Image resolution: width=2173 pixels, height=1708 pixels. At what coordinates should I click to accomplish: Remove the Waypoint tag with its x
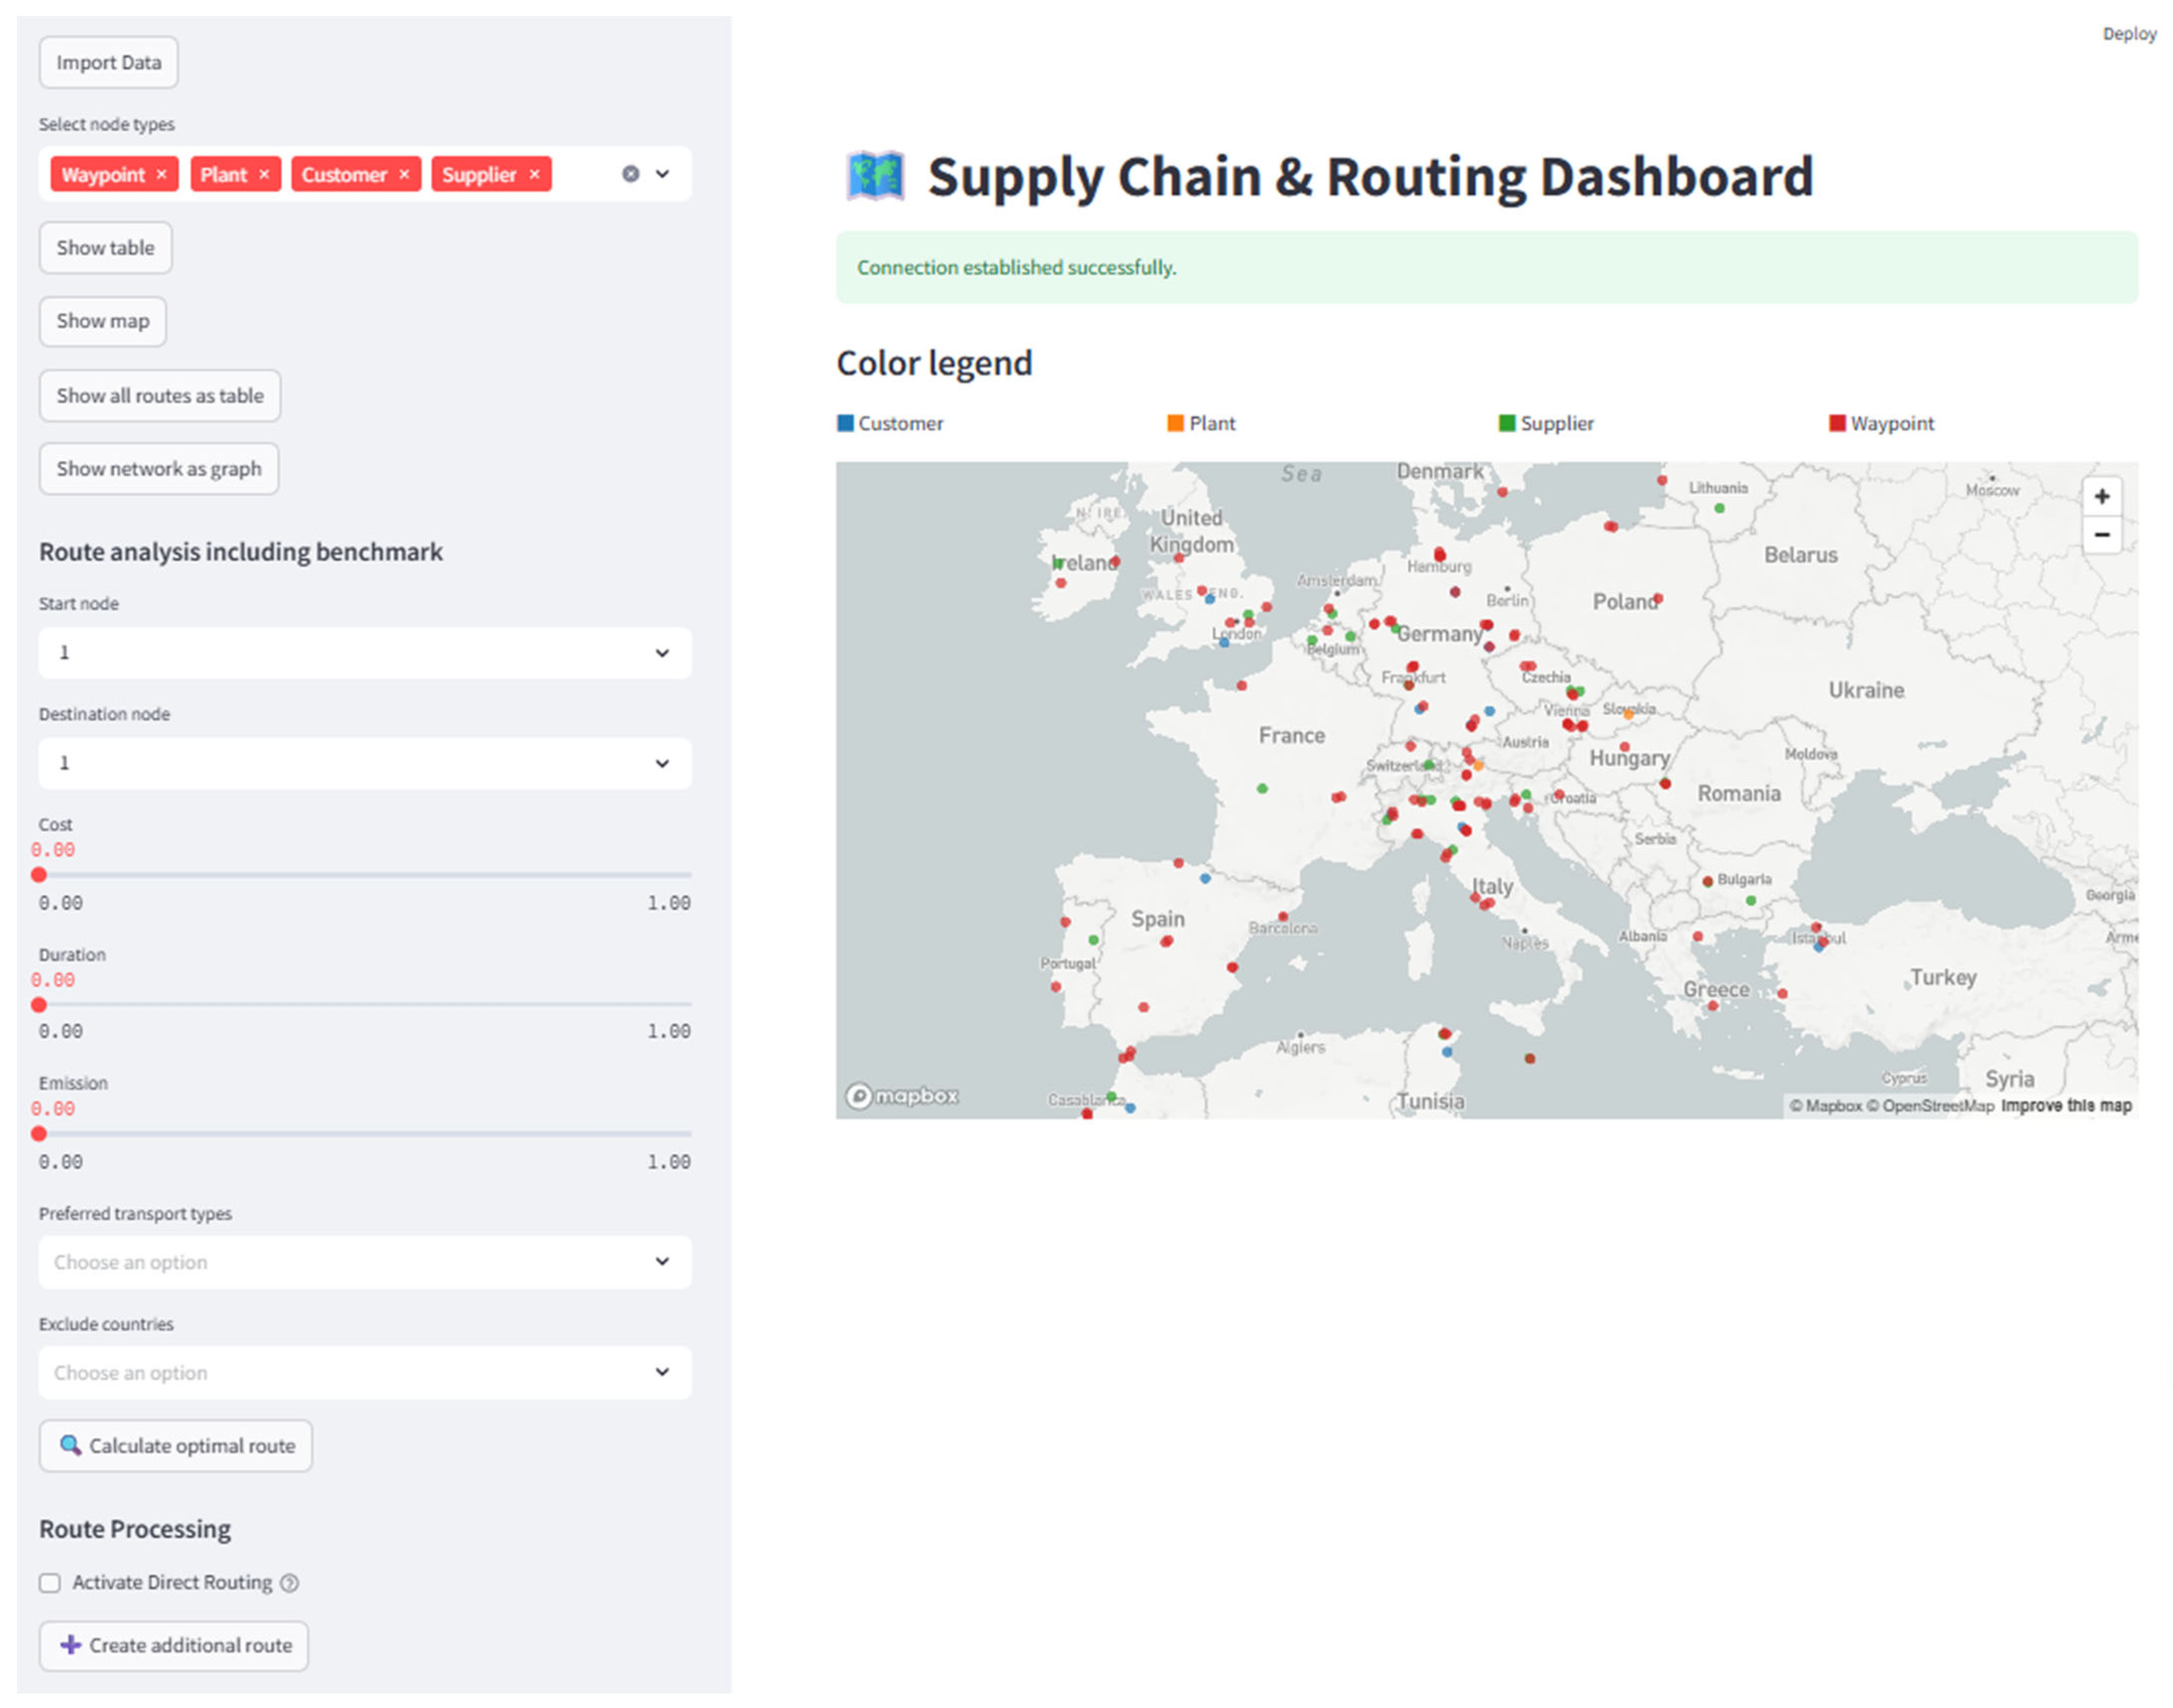click(x=161, y=174)
